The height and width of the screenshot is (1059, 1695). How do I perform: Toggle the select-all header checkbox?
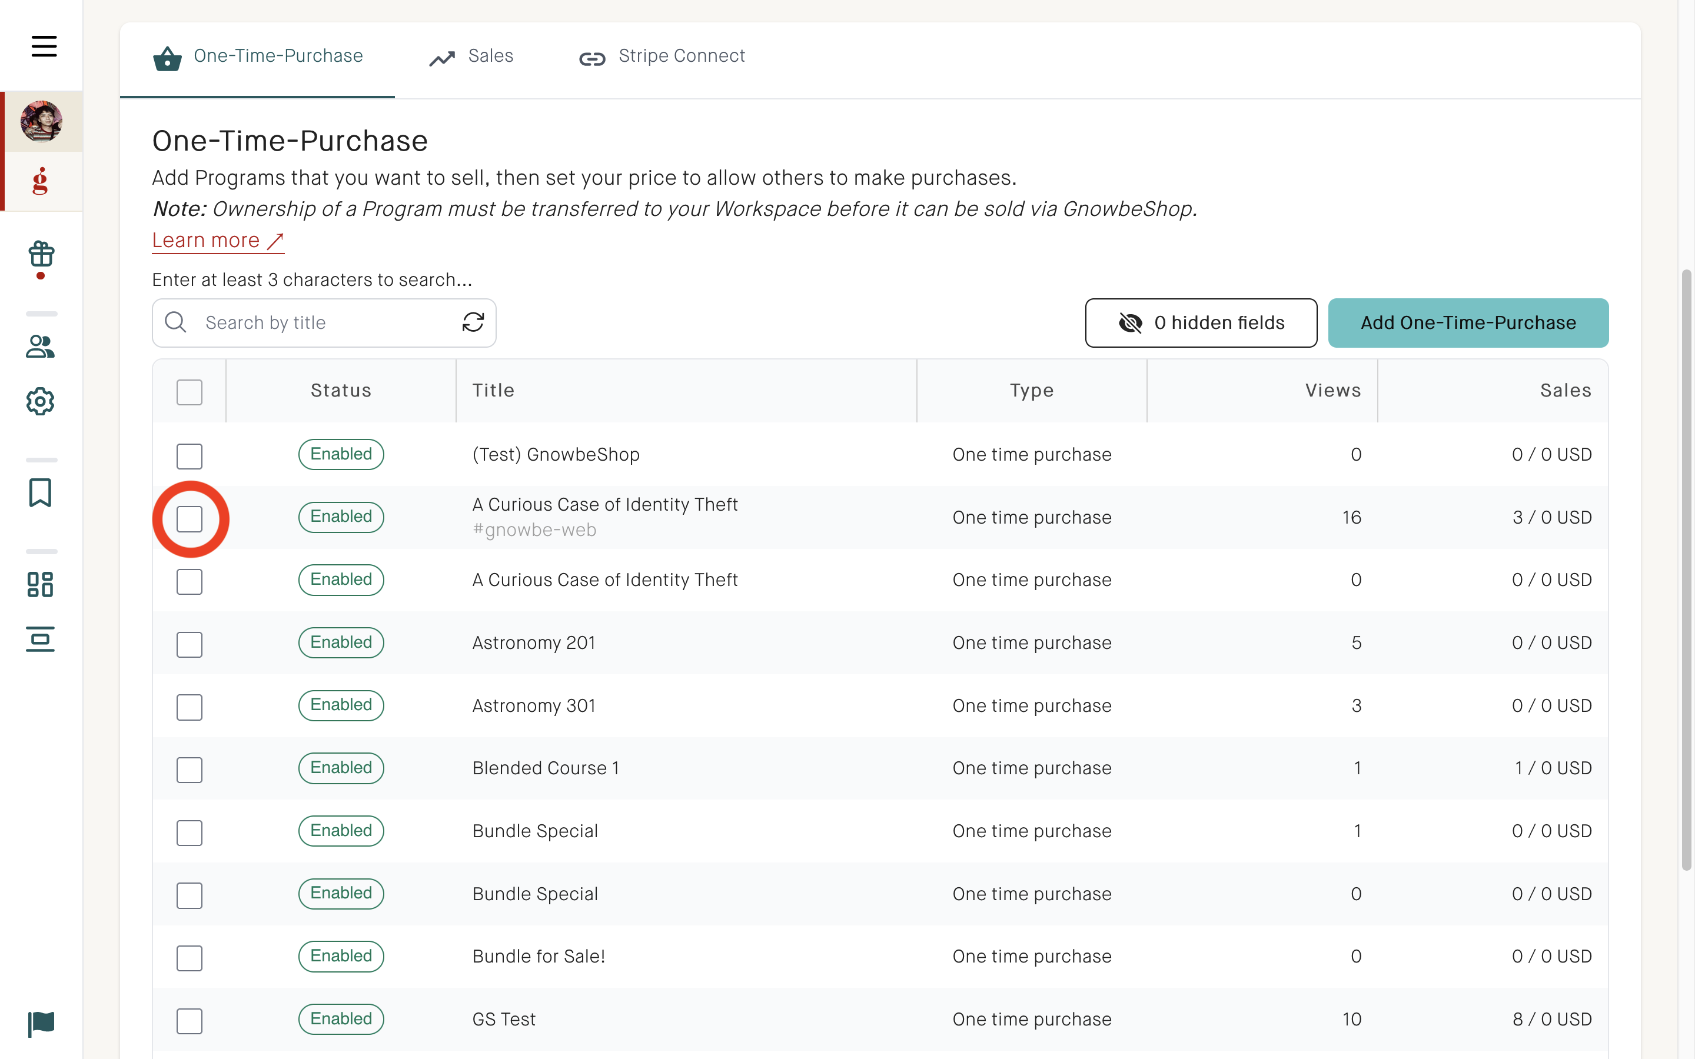pyautogui.click(x=190, y=392)
